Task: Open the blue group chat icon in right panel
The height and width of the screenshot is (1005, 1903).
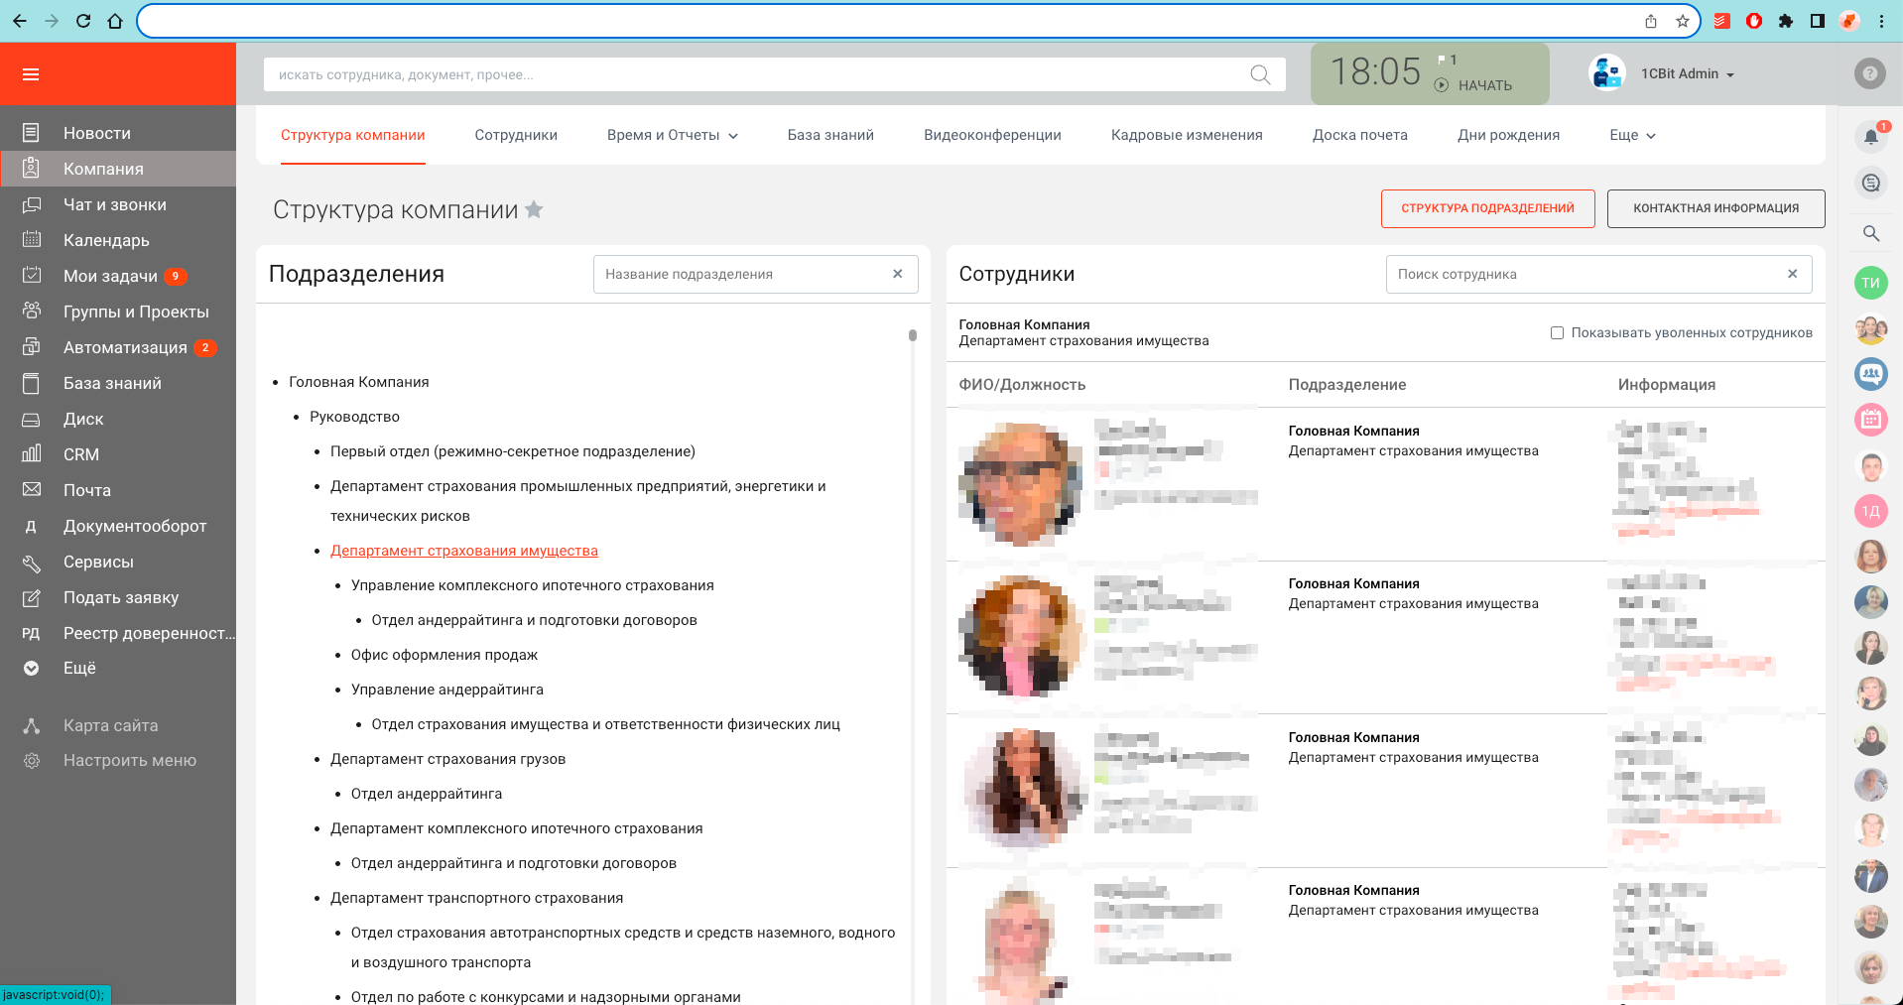Action: point(1871,374)
